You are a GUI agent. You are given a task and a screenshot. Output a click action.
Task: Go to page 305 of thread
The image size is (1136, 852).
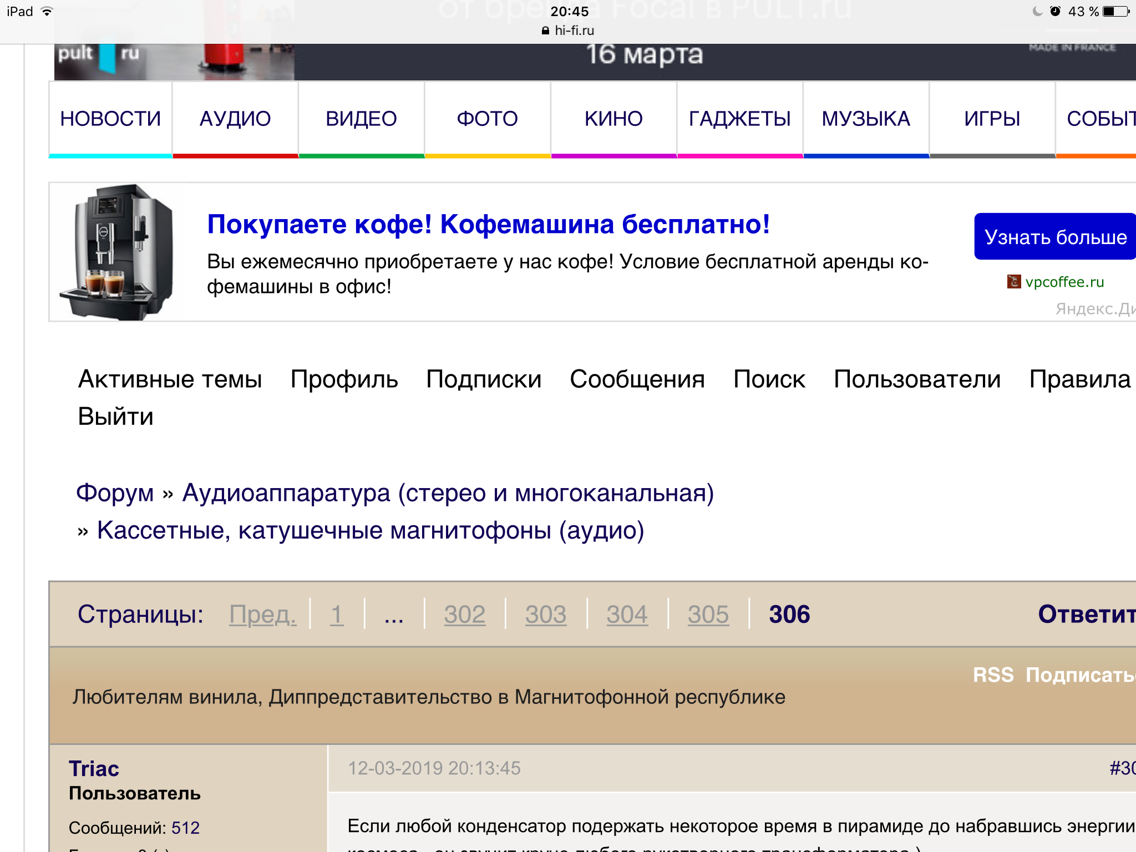click(x=708, y=615)
